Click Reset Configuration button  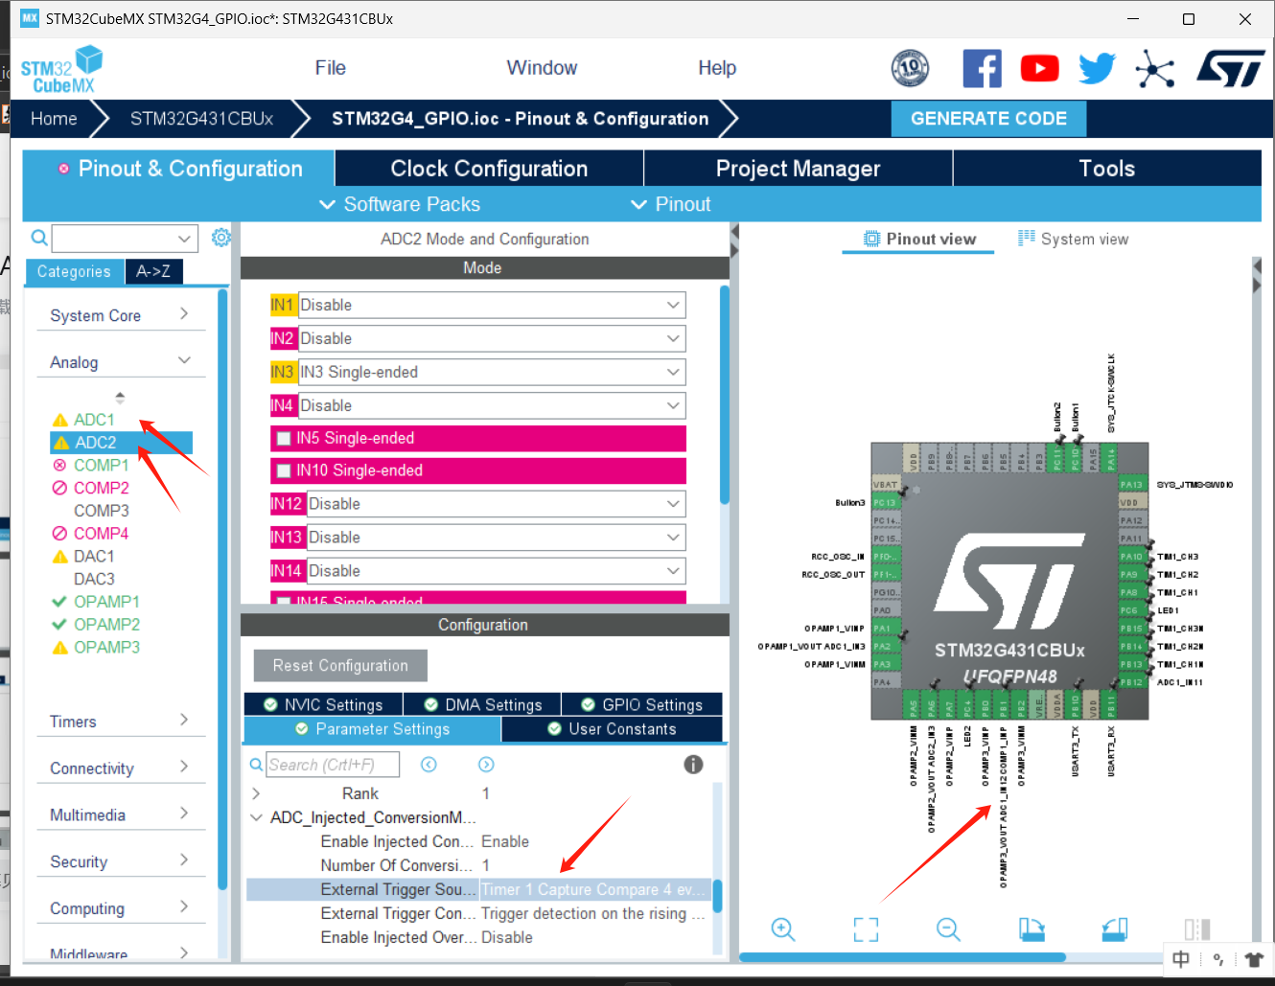340,666
